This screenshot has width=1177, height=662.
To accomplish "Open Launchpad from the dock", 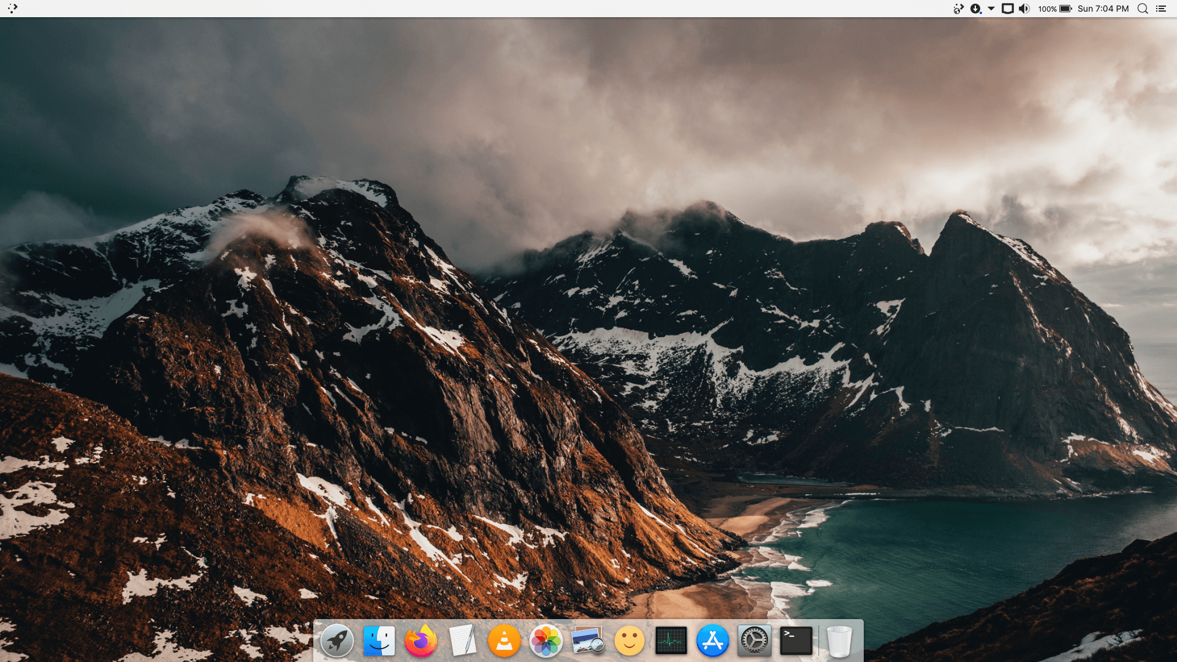I will [337, 641].
